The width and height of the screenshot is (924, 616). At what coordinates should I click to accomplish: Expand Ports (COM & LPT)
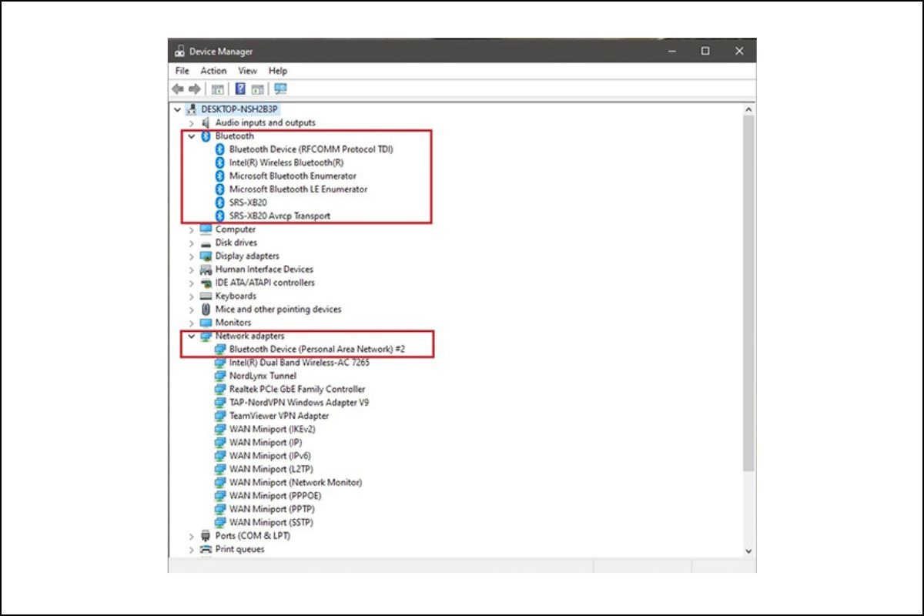192,535
